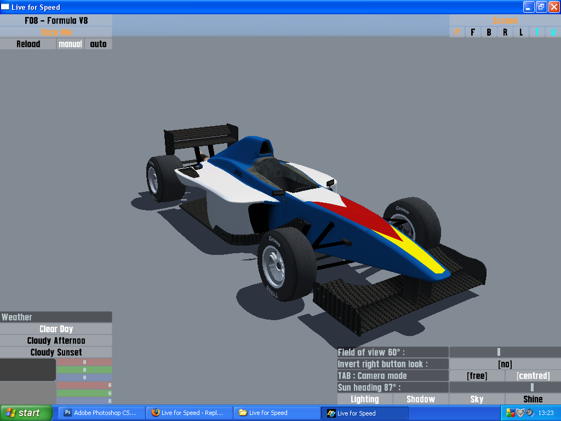The width and height of the screenshot is (561, 421).
Task: Adjust the lower red colour slider
Action: (x=84, y=385)
